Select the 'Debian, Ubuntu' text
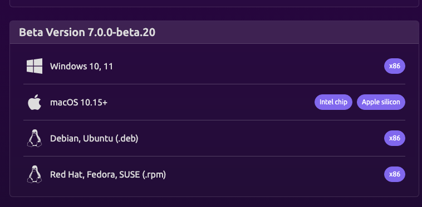The image size is (422, 207). click(81, 139)
